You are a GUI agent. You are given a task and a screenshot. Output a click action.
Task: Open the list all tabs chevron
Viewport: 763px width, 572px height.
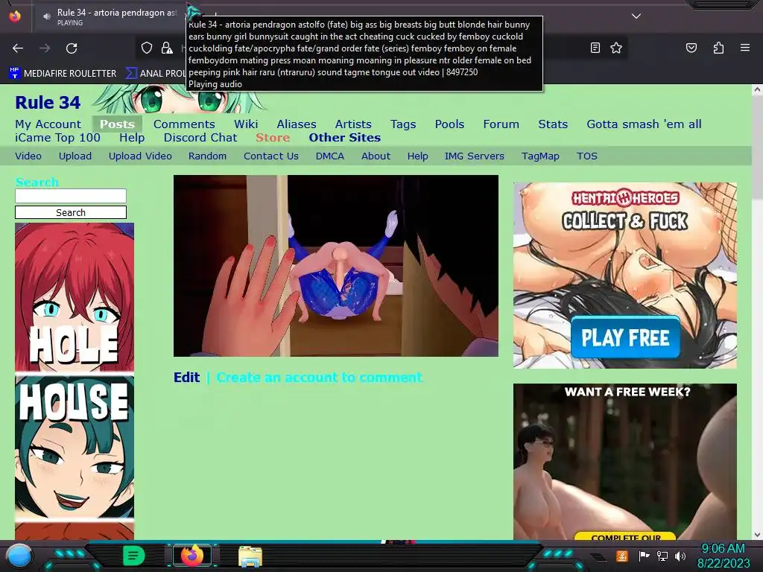[x=636, y=16]
